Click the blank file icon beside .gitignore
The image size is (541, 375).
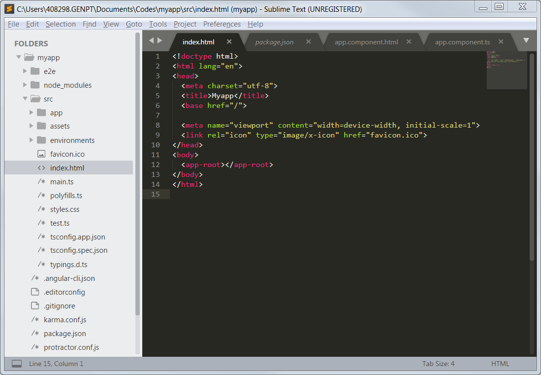pos(35,306)
